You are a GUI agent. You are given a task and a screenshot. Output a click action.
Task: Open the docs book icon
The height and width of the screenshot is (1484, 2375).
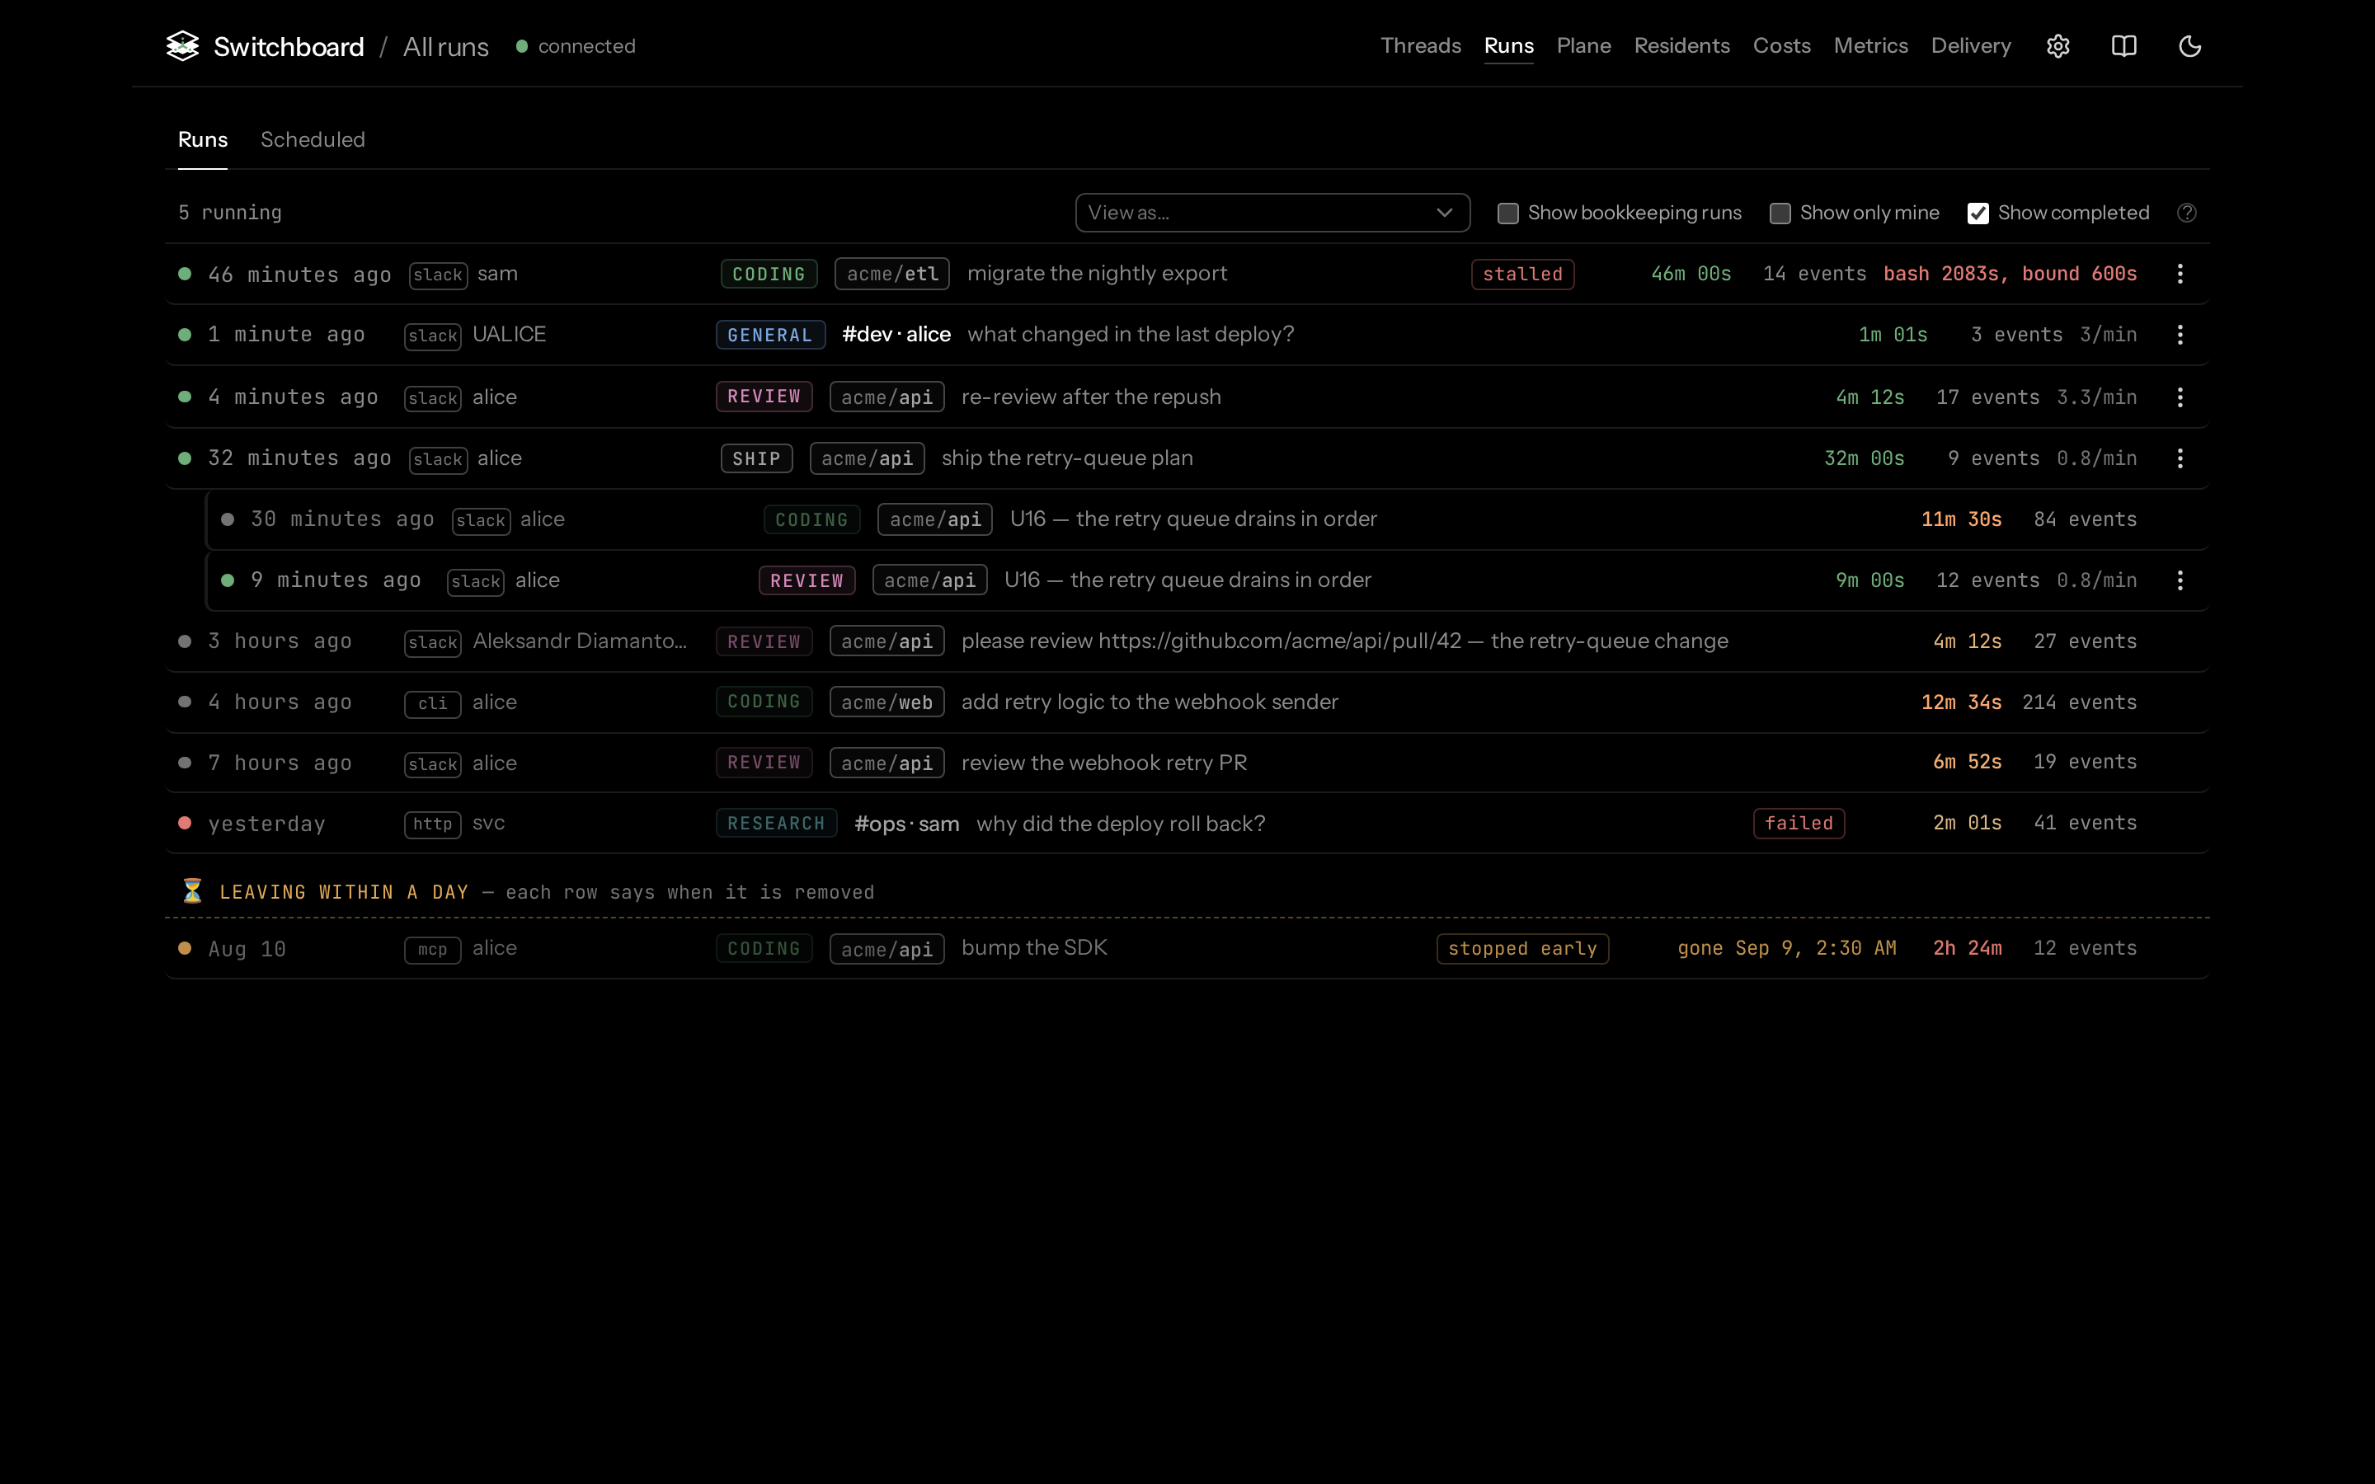pos(2123,46)
